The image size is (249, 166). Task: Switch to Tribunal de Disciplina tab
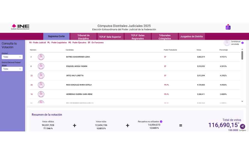83,37
